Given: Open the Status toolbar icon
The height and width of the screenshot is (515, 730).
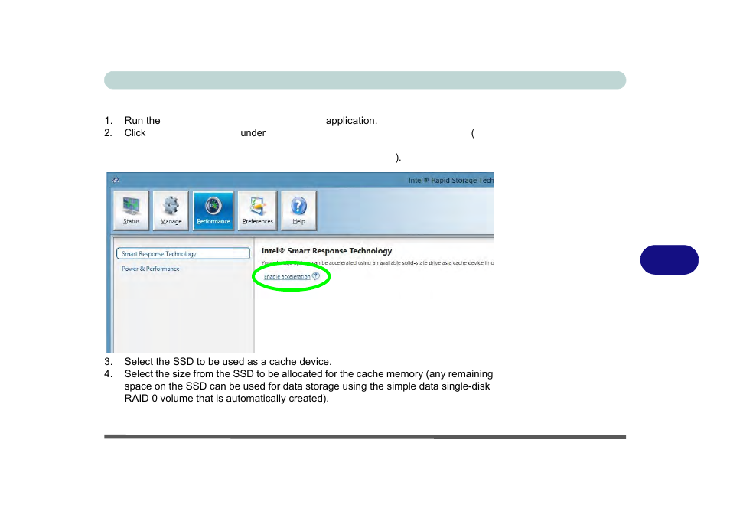Looking at the screenshot, I should (x=132, y=210).
